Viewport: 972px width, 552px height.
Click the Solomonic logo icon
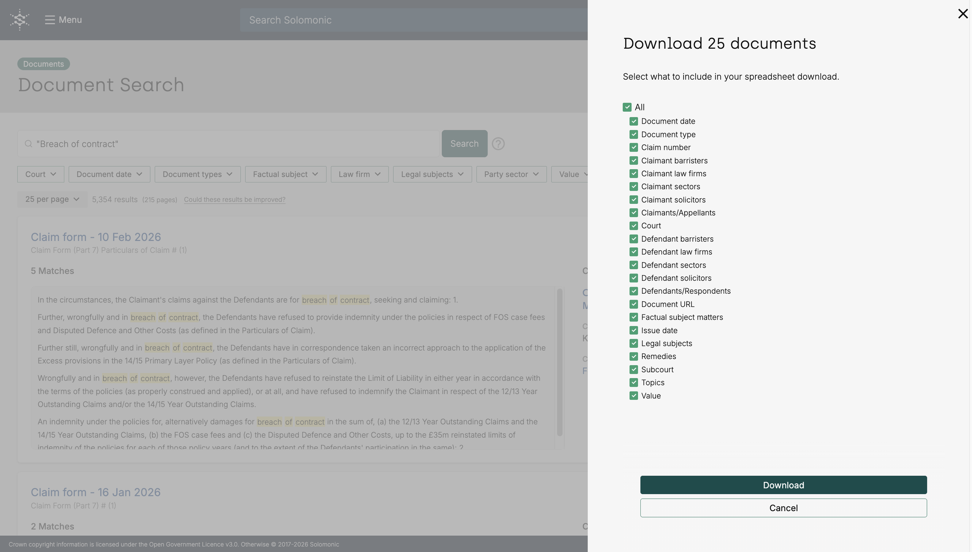pos(19,19)
